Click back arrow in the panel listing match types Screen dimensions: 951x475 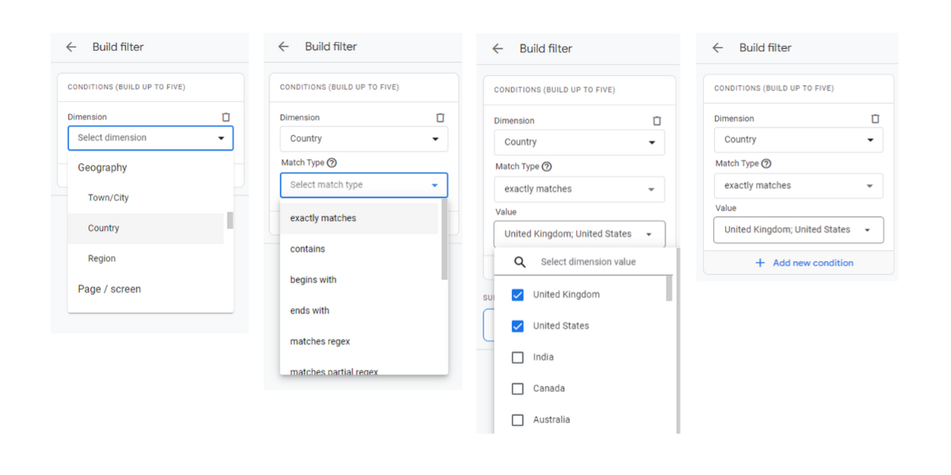284,47
